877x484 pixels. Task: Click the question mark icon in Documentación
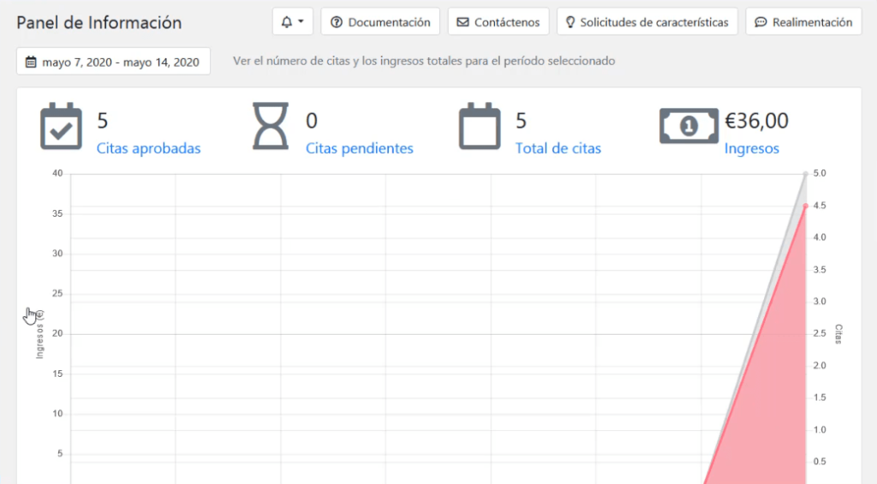coord(336,22)
